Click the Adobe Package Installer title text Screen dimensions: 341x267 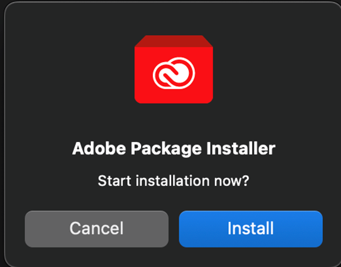point(174,149)
